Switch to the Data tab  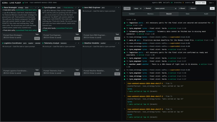click(188, 14)
